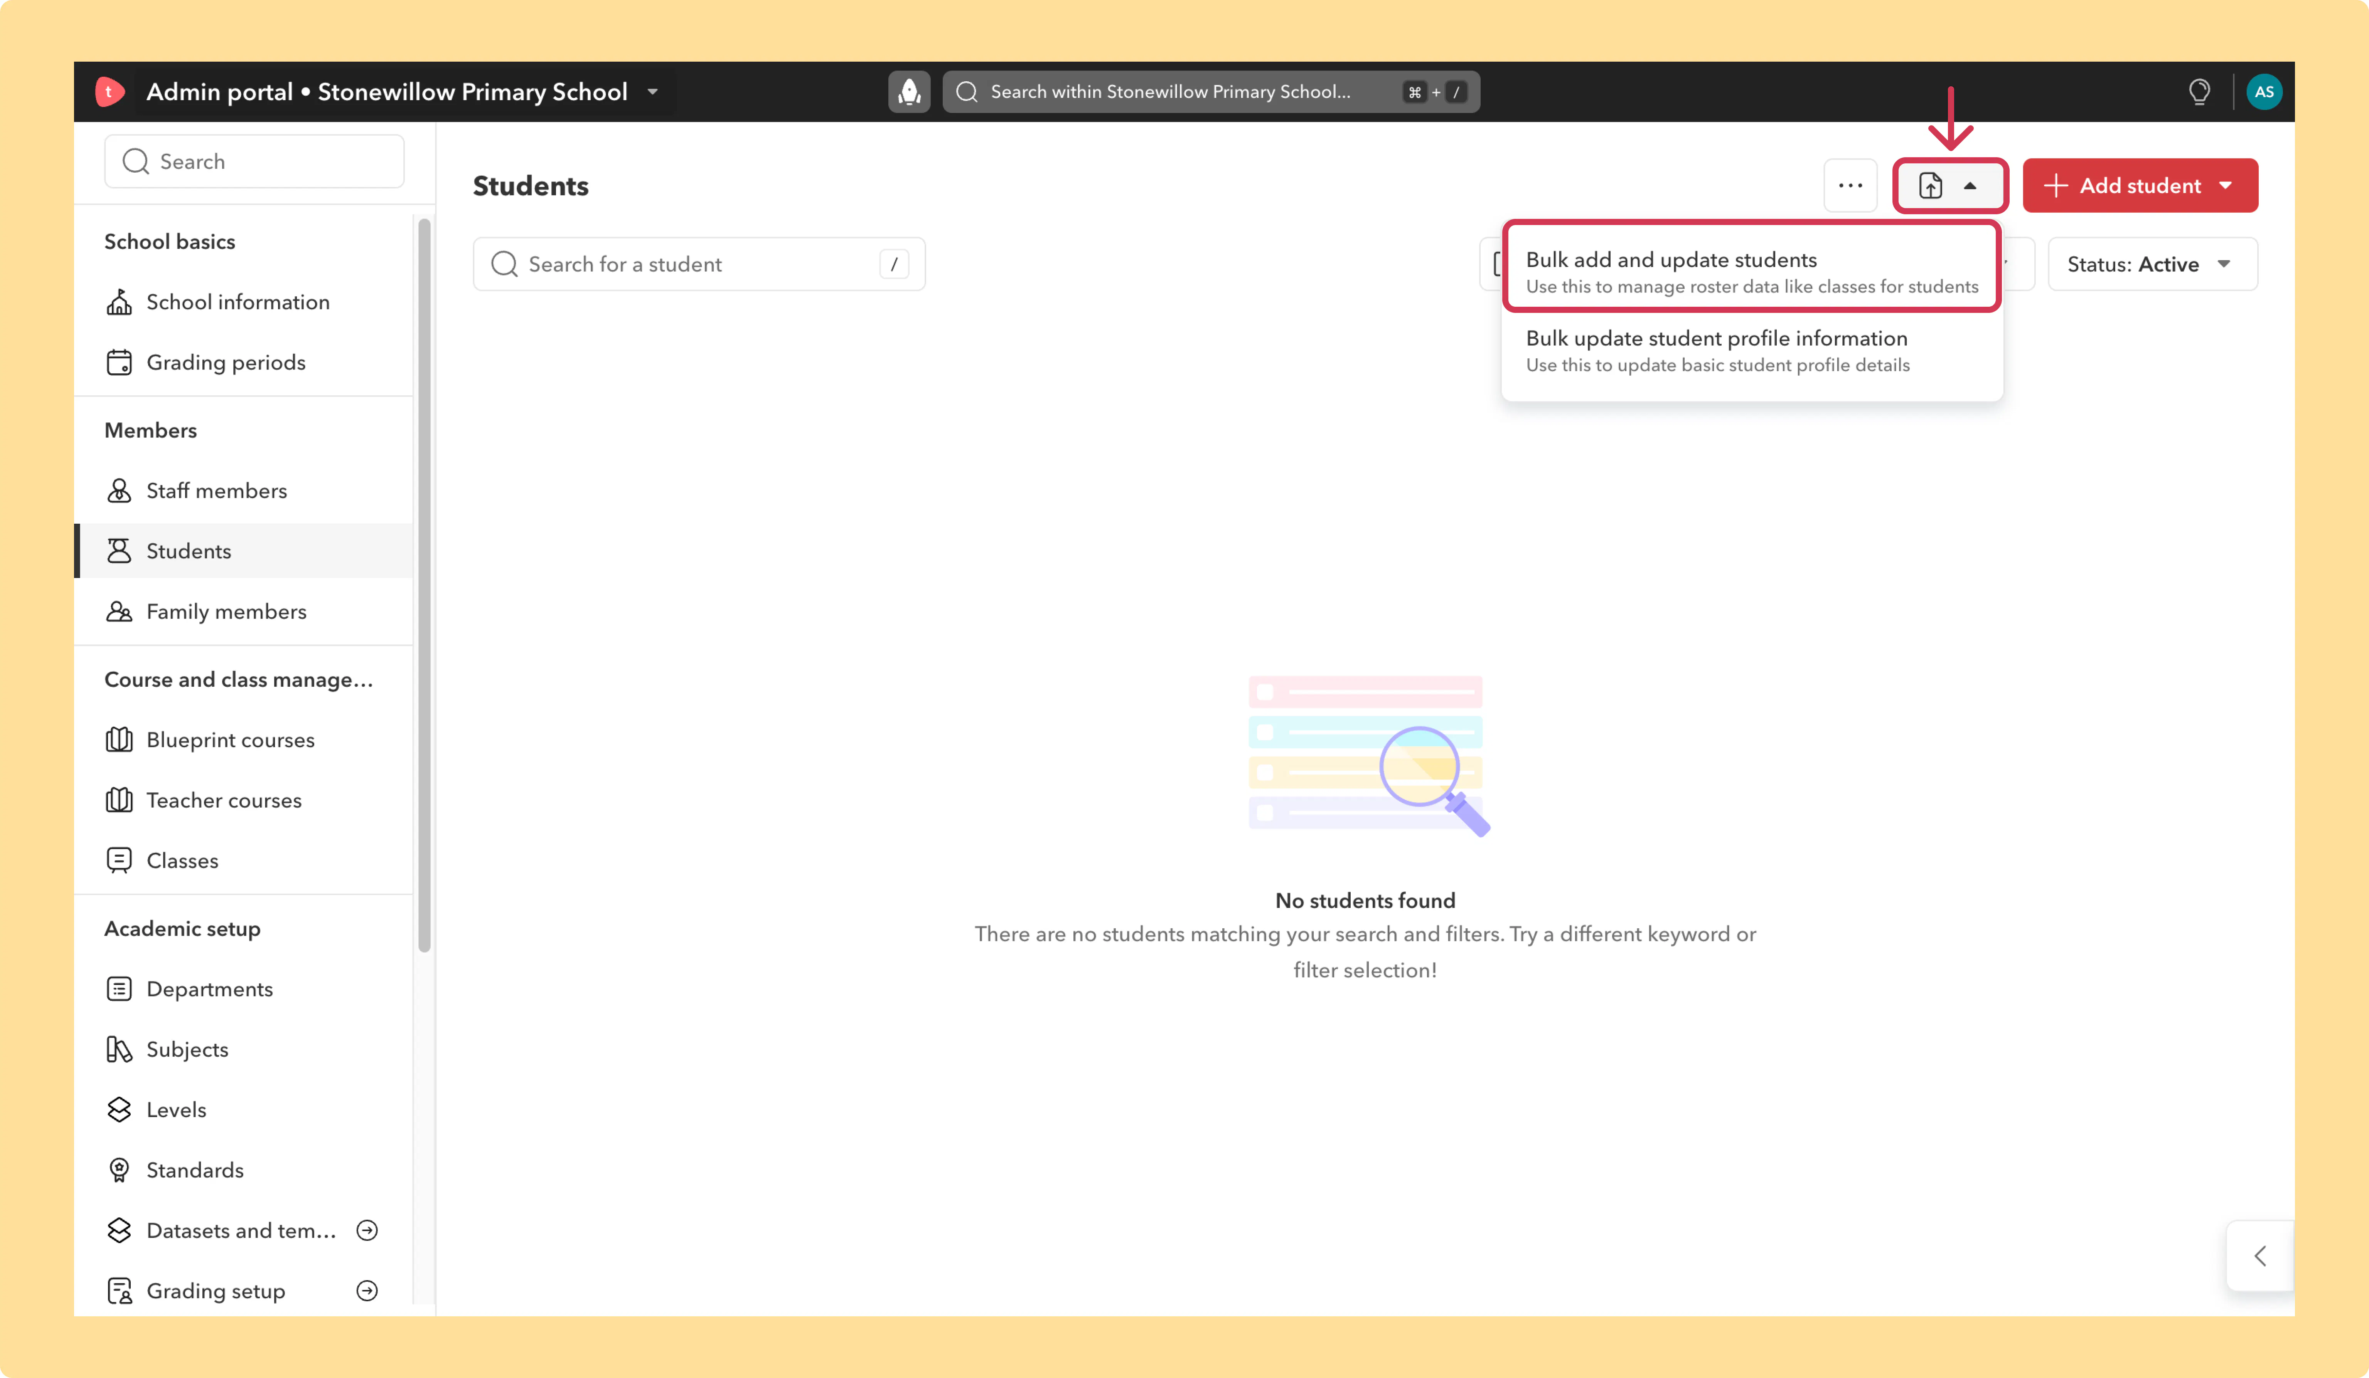The image size is (2369, 1378).
Task: Click the Grading setup icon
Action: (120, 1291)
